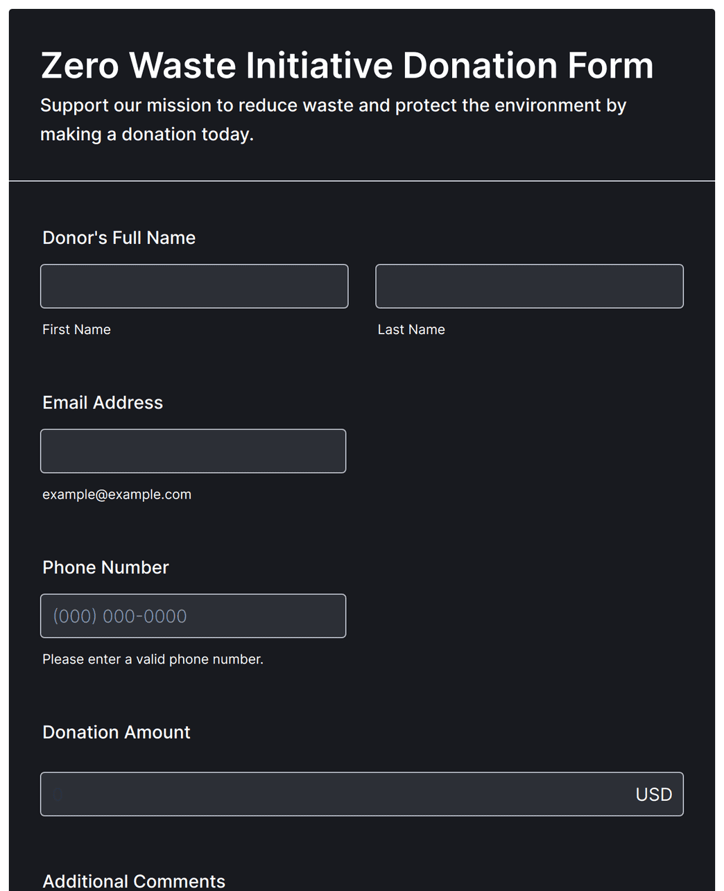Viewport: 724px width, 891px height.
Task: Click the "First Name" sublabel text
Action: tap(76, 329)
